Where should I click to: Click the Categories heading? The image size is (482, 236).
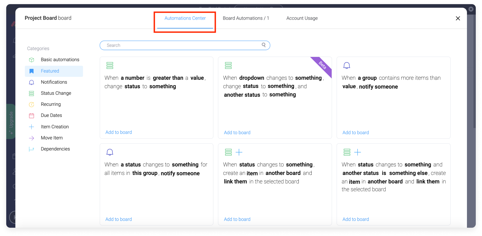click(x=38, y=48)
